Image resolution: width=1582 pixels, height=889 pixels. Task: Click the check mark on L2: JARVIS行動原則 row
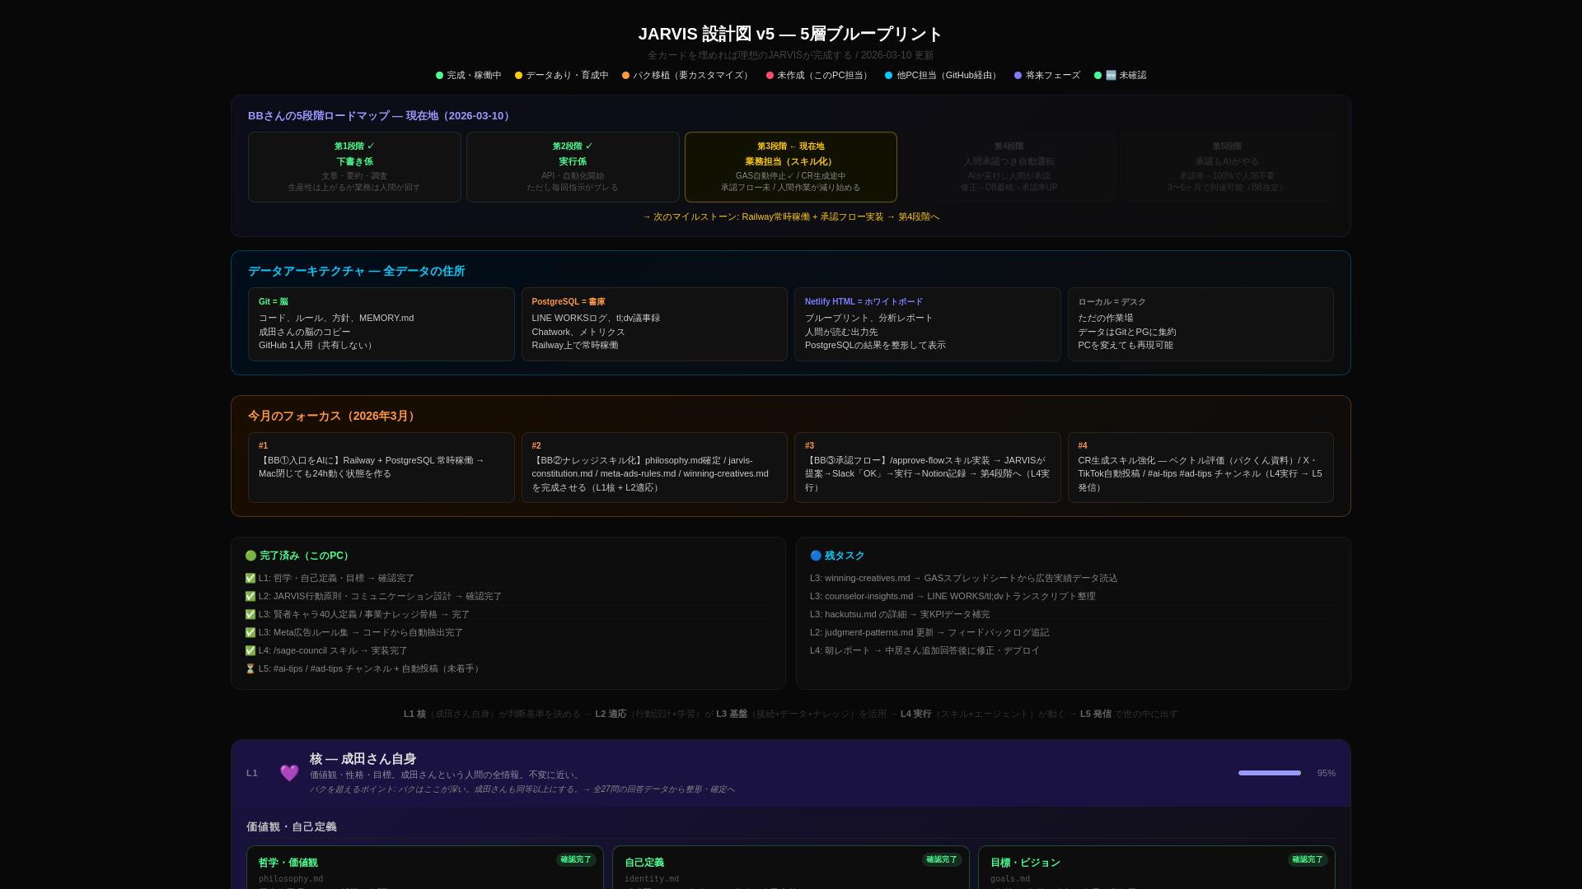click(250, 597)
